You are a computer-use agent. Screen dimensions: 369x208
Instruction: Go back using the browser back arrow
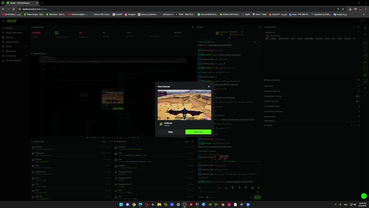3,9
